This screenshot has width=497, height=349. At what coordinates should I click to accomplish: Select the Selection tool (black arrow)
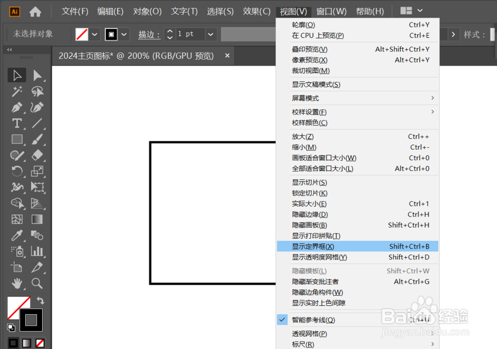[17, 76]
